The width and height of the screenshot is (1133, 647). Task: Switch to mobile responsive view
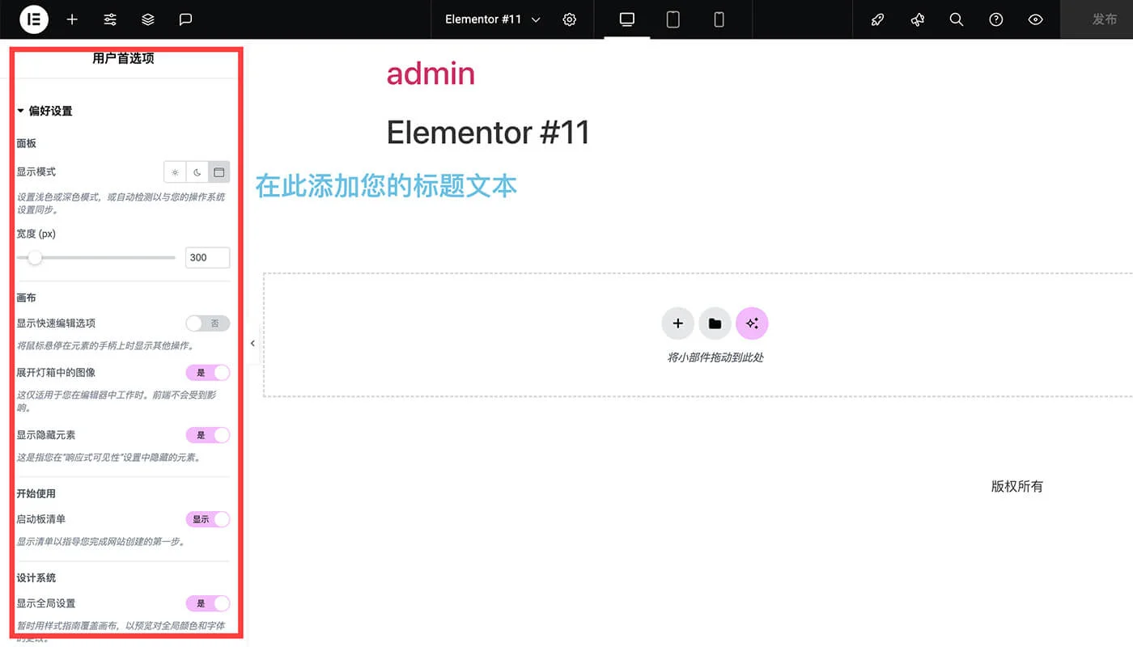[719, 19]
